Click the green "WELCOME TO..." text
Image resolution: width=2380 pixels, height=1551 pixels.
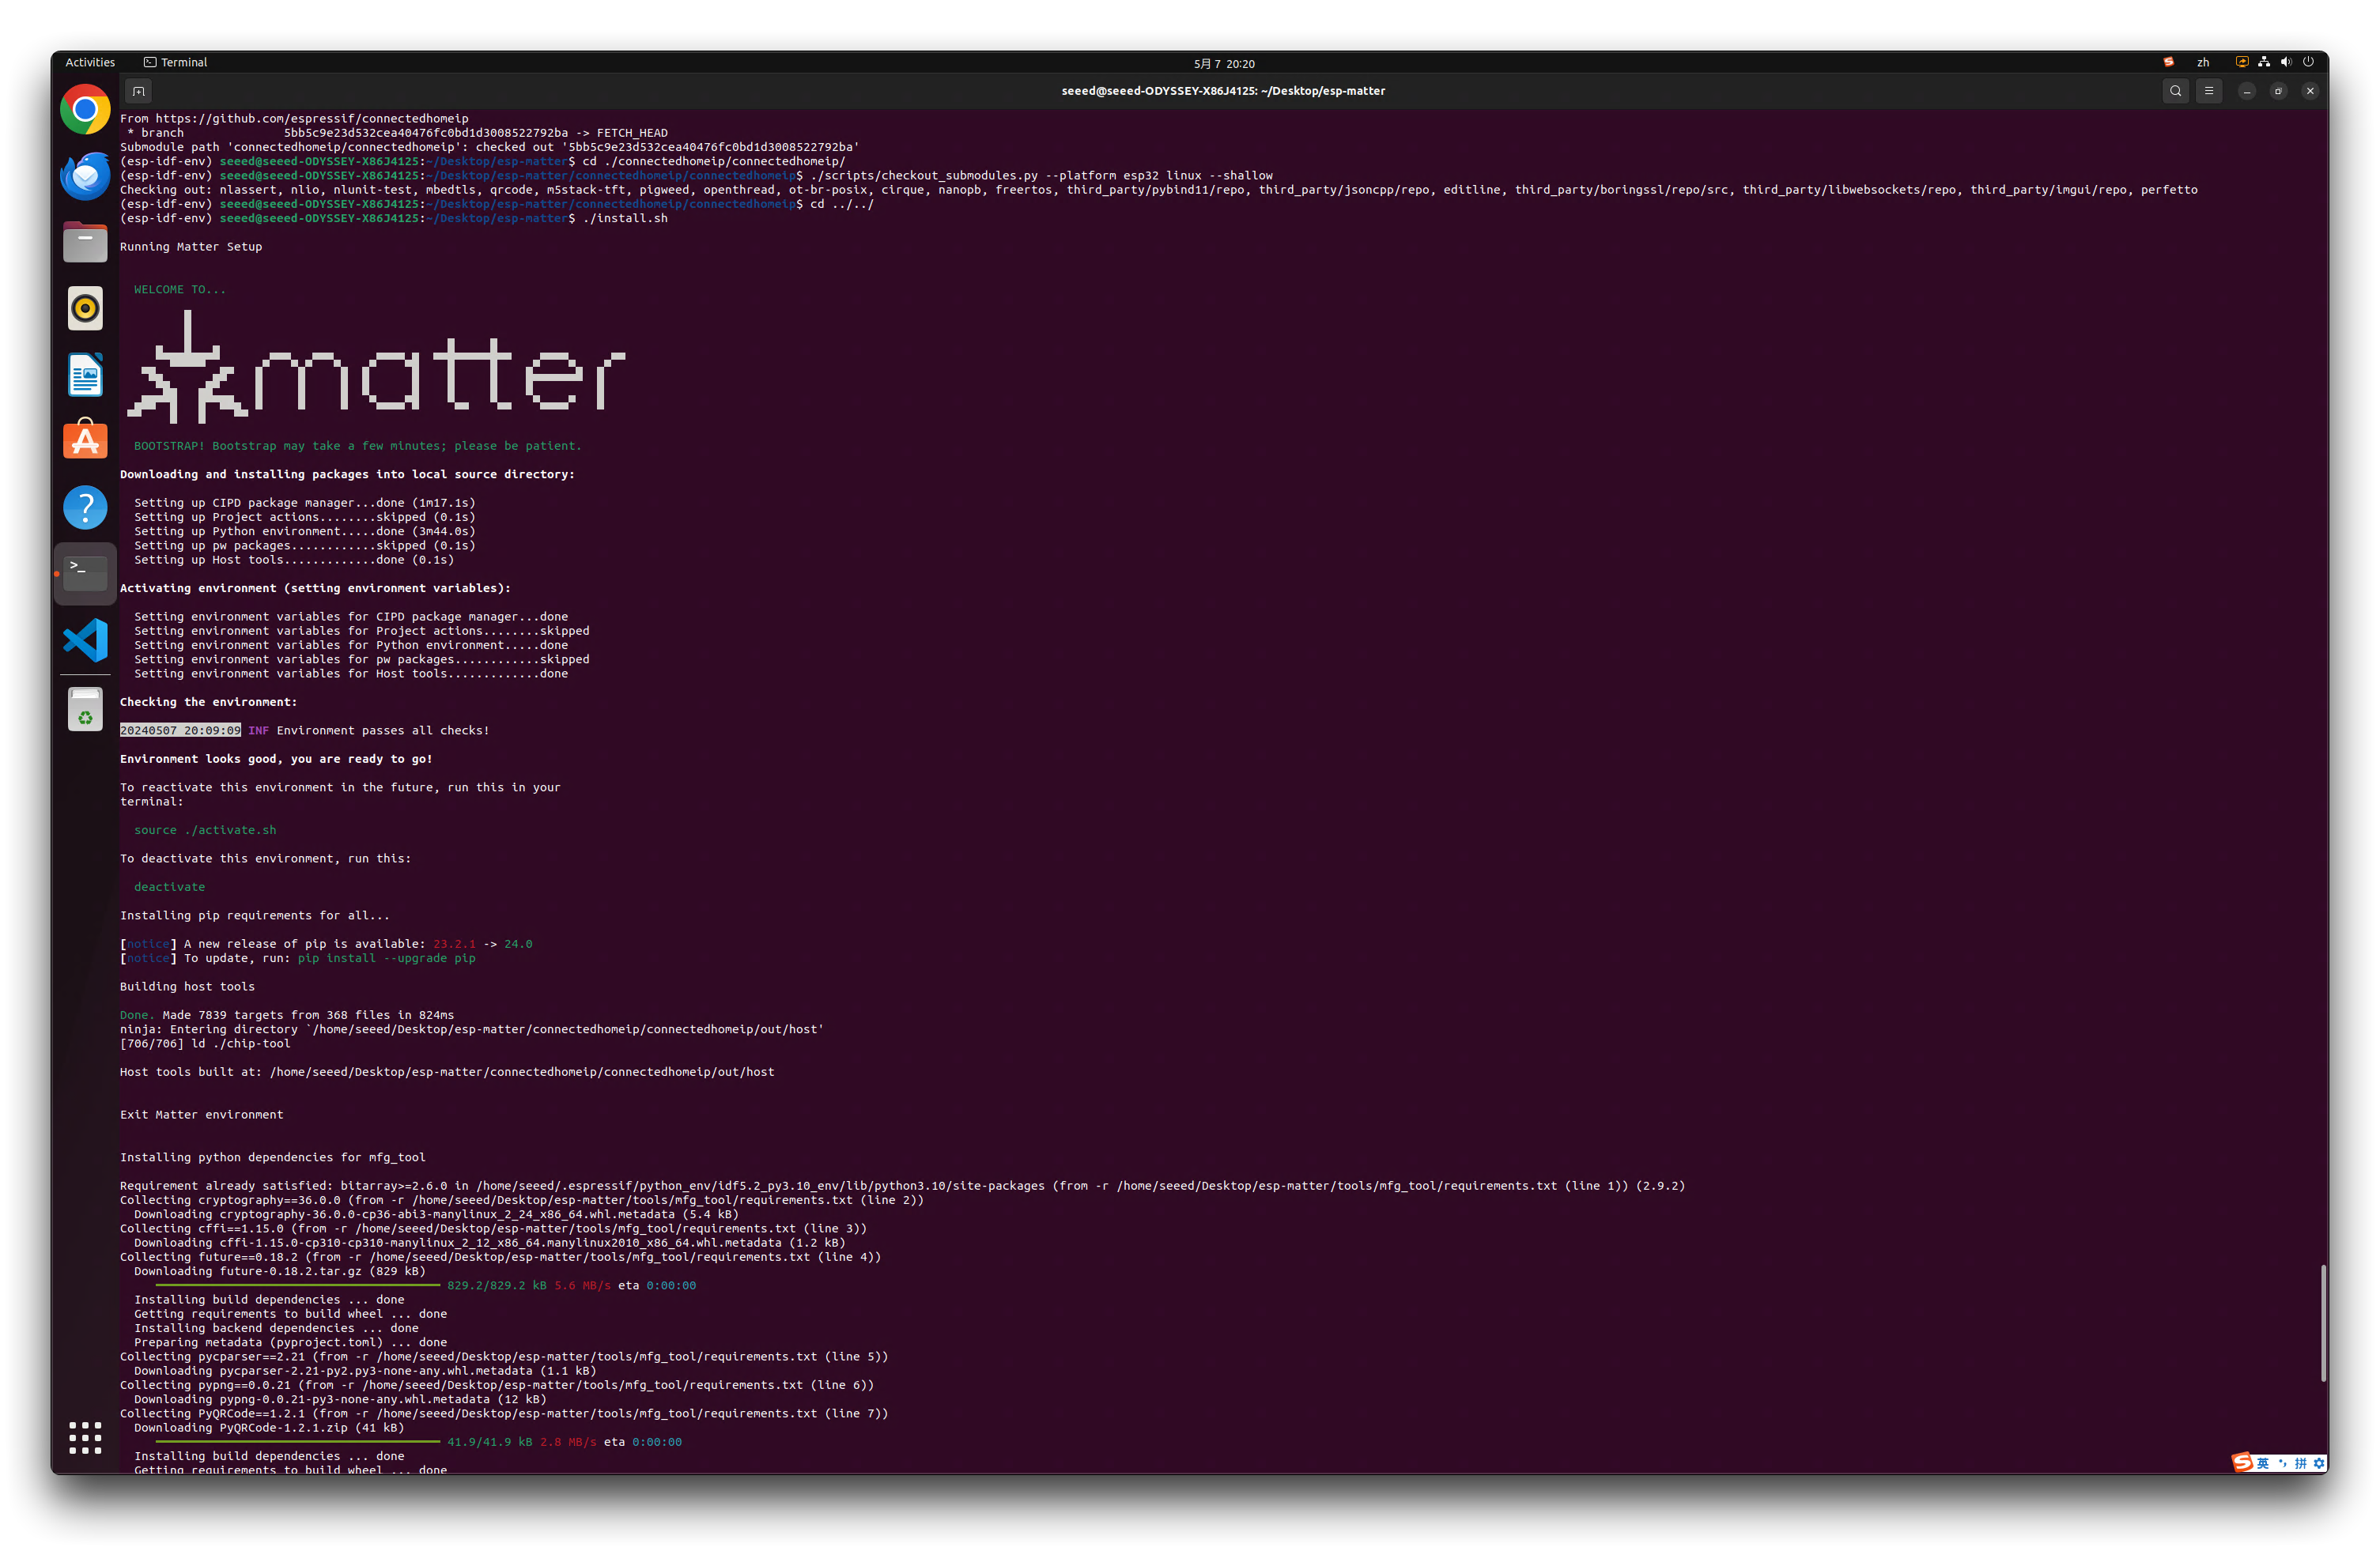click(180, 290)
